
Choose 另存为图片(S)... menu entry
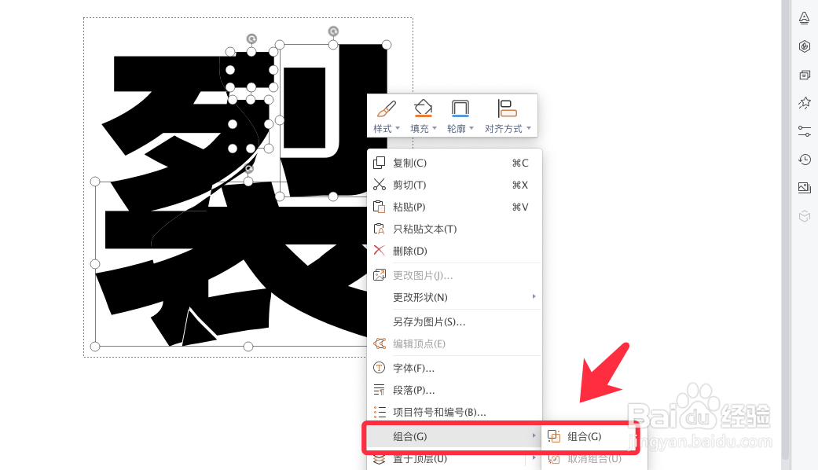pyautogui.click(x=454, y=322)
